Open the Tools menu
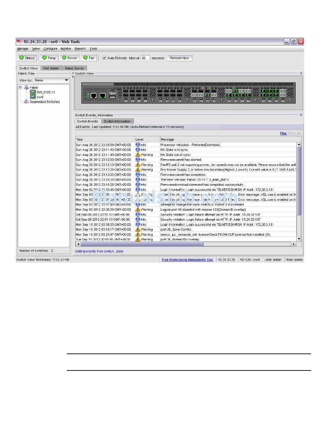Image resolution: width=325 pixels, height=431 pixels. click(x=93, y=49)
